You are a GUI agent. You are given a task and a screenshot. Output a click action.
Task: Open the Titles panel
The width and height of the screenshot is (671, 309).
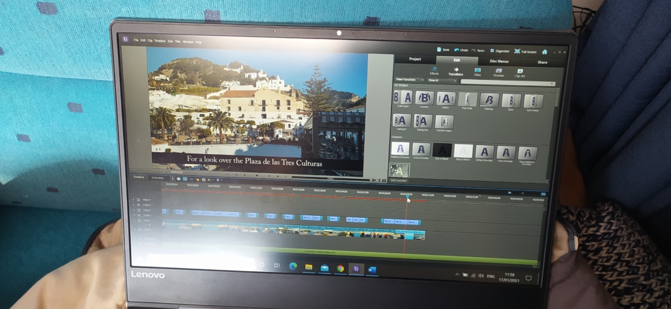[x=477, y=72]
